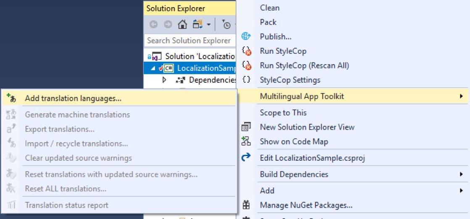Click the Home icon in Solution Explorer toolbar
The width and height of the screenshot is (470, 219).
pos(183,25)
